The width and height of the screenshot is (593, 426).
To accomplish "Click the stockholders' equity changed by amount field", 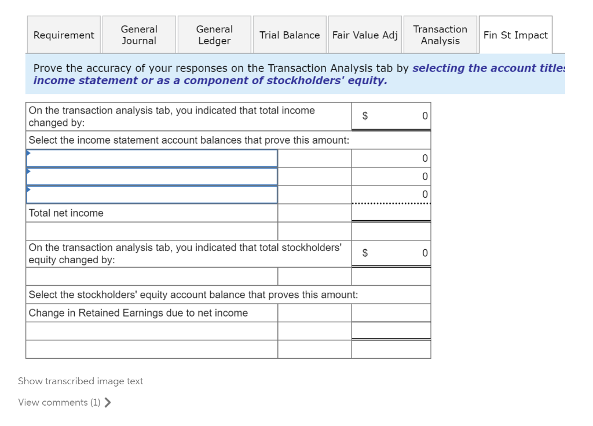I will 391,253.
